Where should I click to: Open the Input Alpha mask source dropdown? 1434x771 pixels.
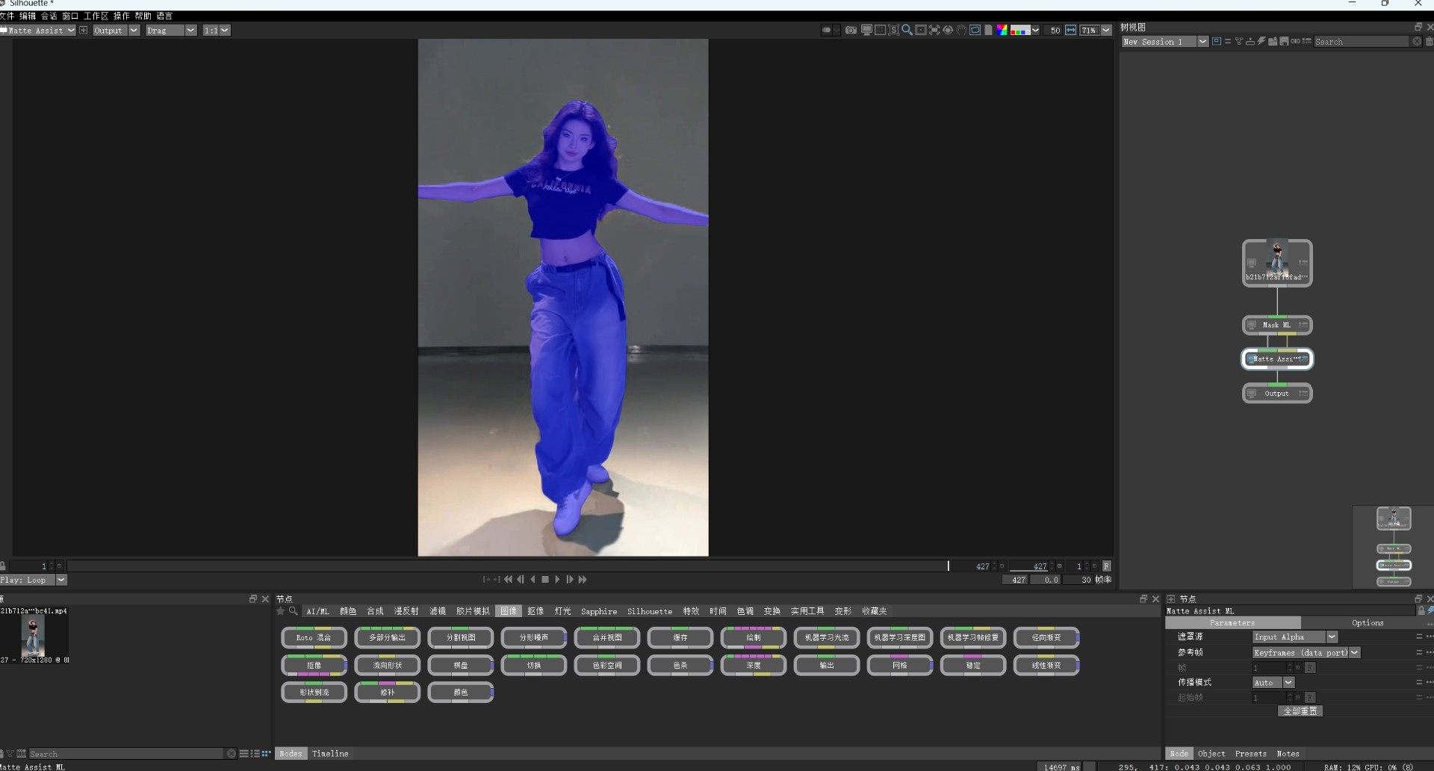[1332, 637]
